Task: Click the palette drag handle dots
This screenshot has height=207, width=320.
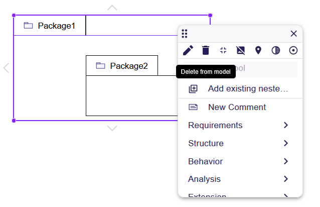Action: tap(185, 34)
